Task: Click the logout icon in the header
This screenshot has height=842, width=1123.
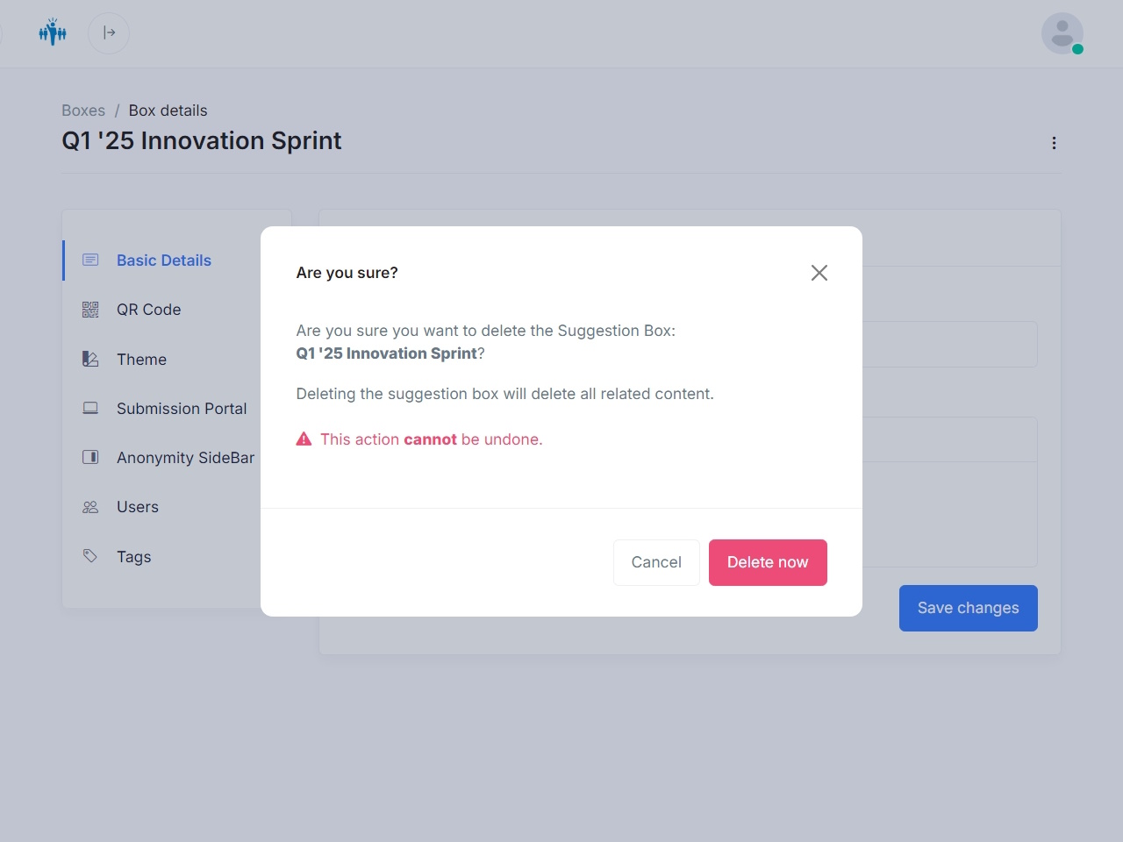Action: tap(108, 32)
